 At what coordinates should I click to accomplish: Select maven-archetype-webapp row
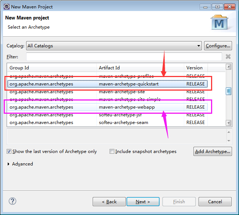(107, 107)
